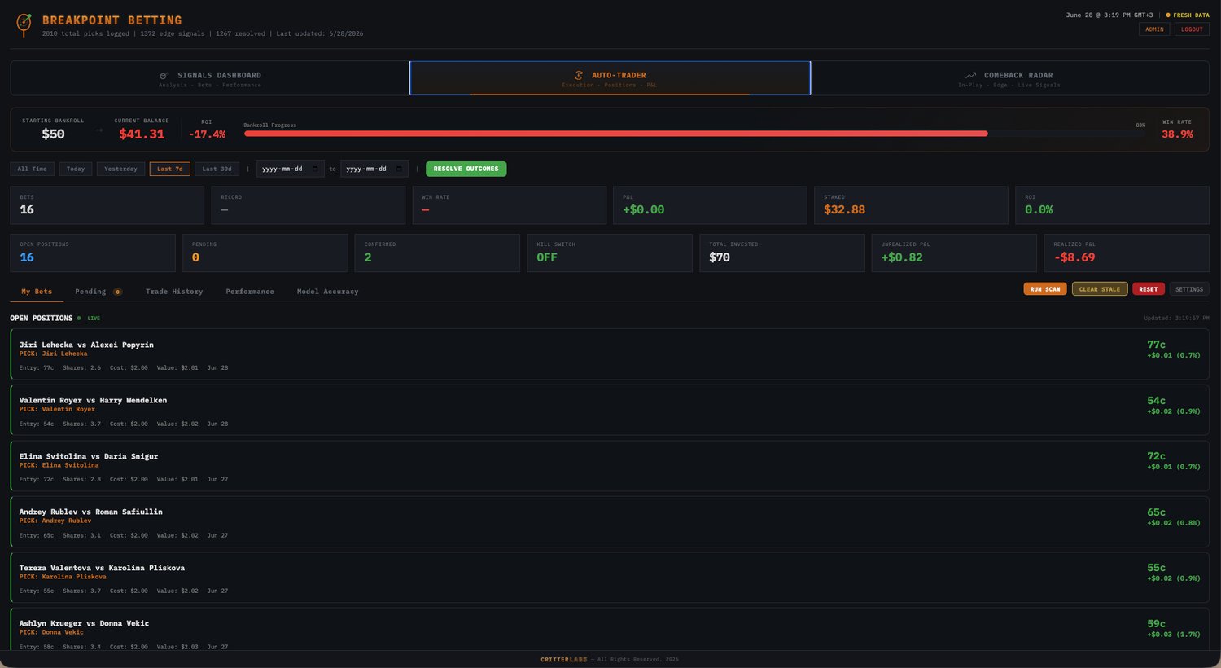Click the 72c price on Svitolina row
The width and height of the screenshot is (1221, 668).
(x=1156, y=456)
